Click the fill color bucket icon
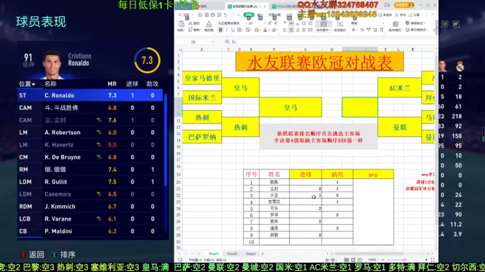Viewport: 485px width, 272px height. [256, 30]
